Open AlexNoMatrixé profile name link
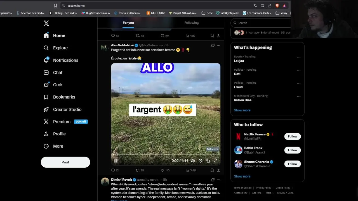This screenshot has width=358, height=201. coord(122,45)
